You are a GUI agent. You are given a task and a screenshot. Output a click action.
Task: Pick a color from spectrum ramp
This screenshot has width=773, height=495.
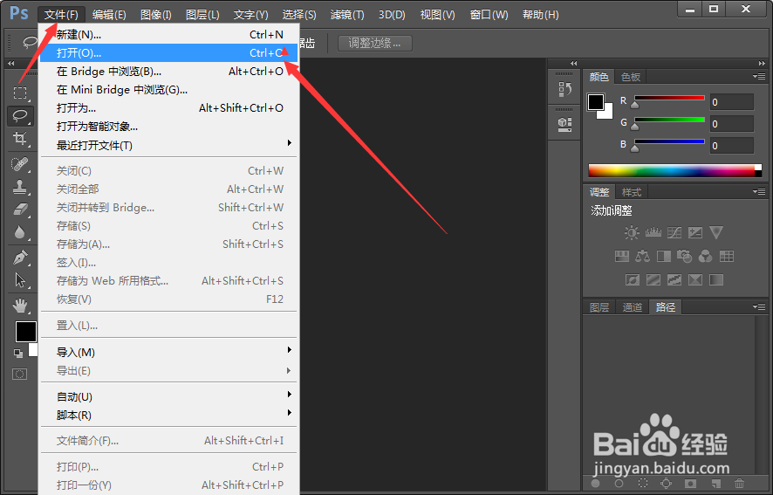[675, 170]
